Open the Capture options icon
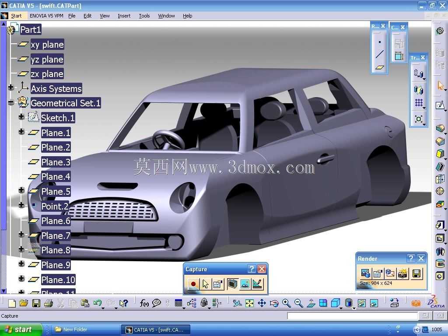This screenshot has height=336, width=448. point(218,284)
